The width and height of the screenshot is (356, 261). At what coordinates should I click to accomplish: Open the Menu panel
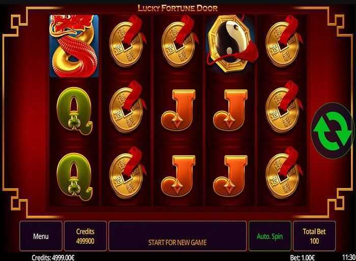(41, 236)
